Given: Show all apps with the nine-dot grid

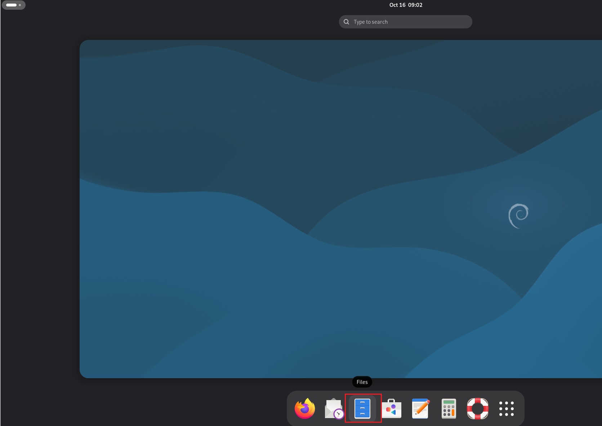Looking at the screenshot, I should [507, 408].
